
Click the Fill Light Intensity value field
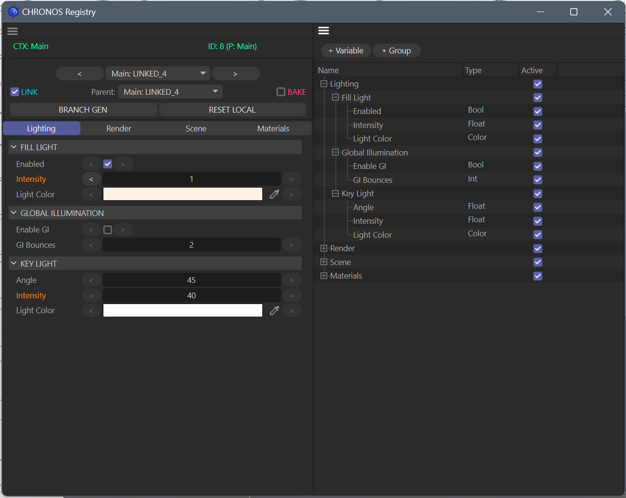click(192, 179)
